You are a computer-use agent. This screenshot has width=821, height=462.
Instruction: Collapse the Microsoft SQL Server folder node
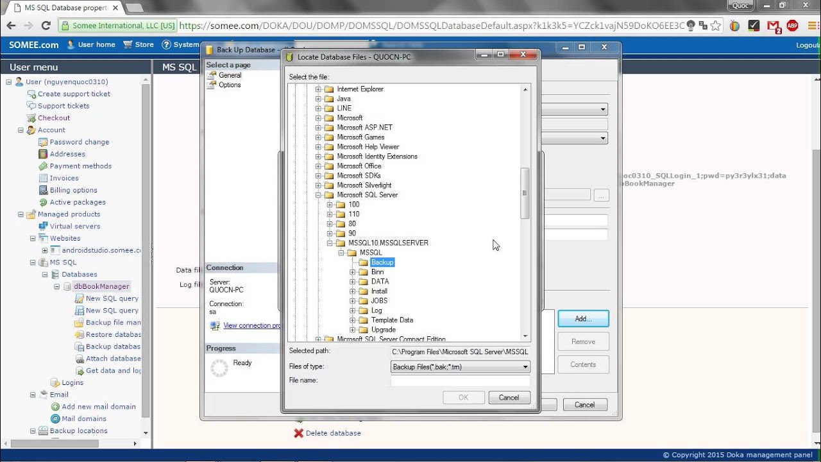(x=318, y=195)
